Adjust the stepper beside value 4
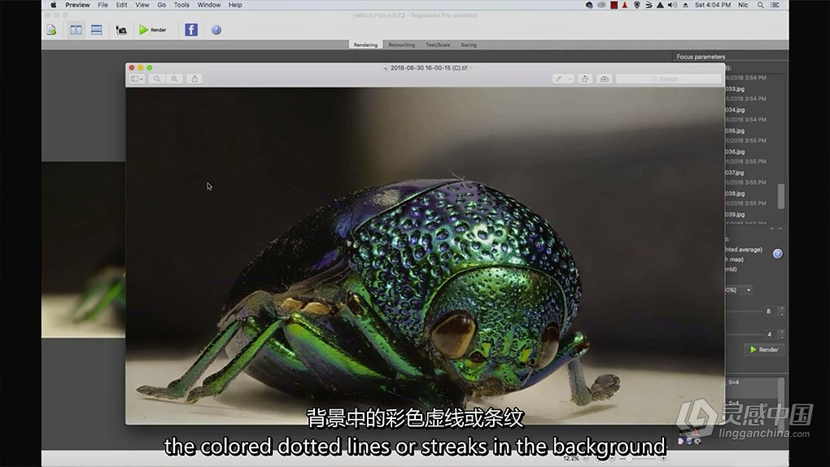The image size is (830, 467). [781, 334]
